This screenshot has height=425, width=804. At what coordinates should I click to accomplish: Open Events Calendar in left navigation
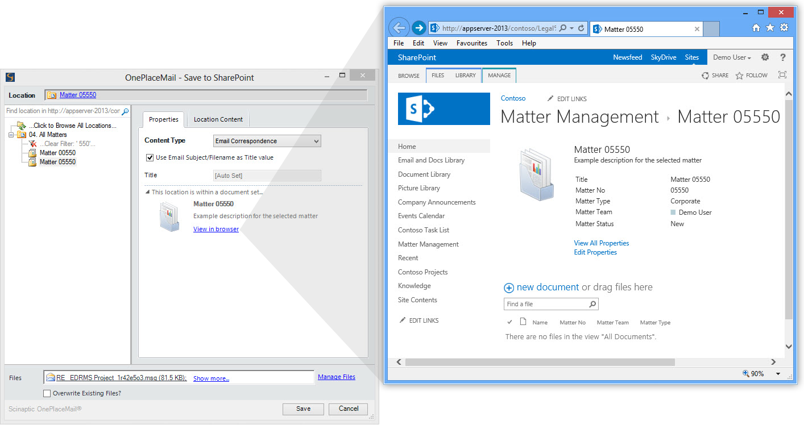coord(421,216)
